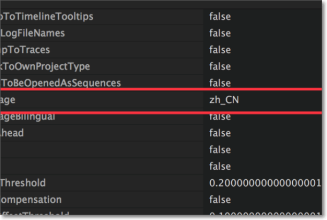Select the ToOwnProjectType property label
Screen dimensions: 327x220
point(45,66)
